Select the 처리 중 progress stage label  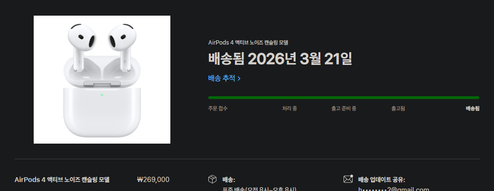289,109
